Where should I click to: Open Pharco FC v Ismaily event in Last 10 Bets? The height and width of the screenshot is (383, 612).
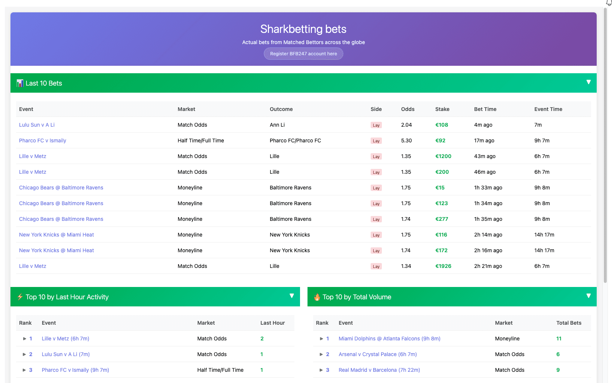point(43,140)
